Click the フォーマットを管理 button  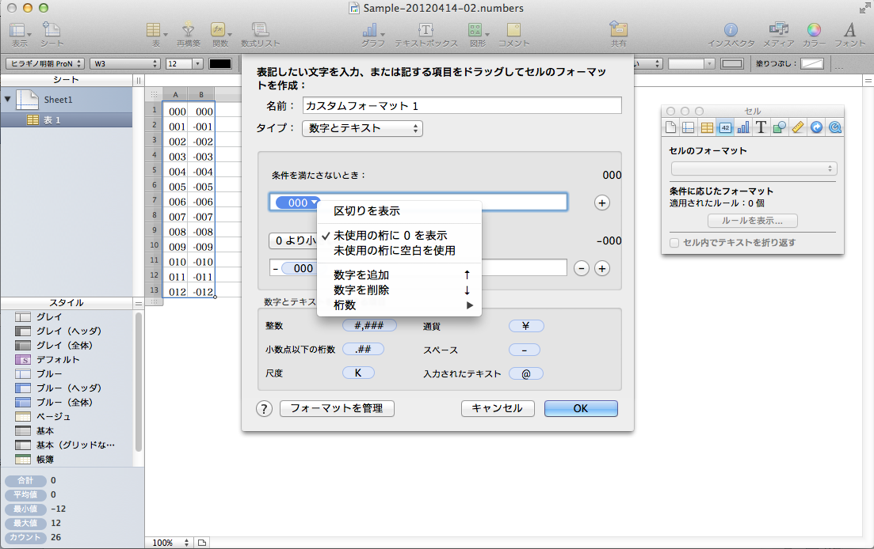click(x=337, y=408)
